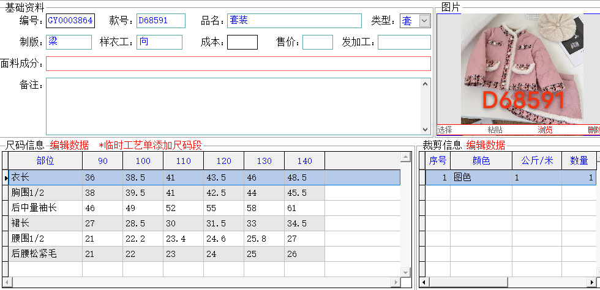600x290 pixels.
Task: Click cutting table horizontal scroll left arrow
Action: pyautogui.click(x=423, y=282)
